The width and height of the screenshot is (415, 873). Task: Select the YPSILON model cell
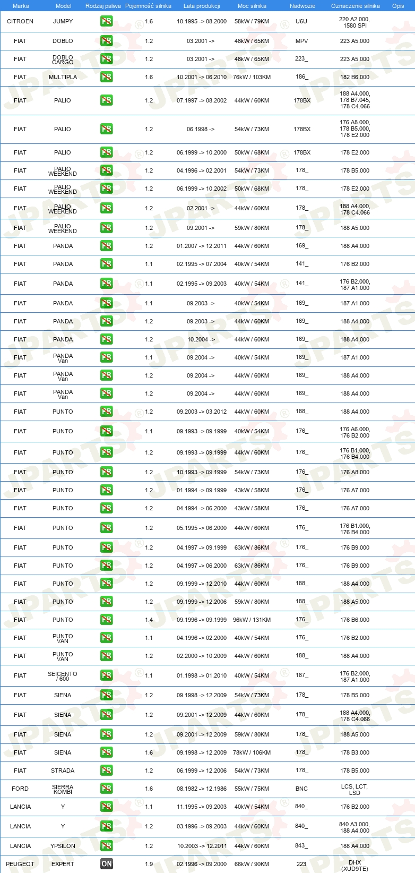pos(63,846)
